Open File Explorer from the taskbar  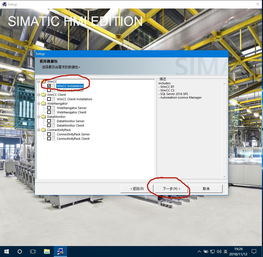coord(46,251)
